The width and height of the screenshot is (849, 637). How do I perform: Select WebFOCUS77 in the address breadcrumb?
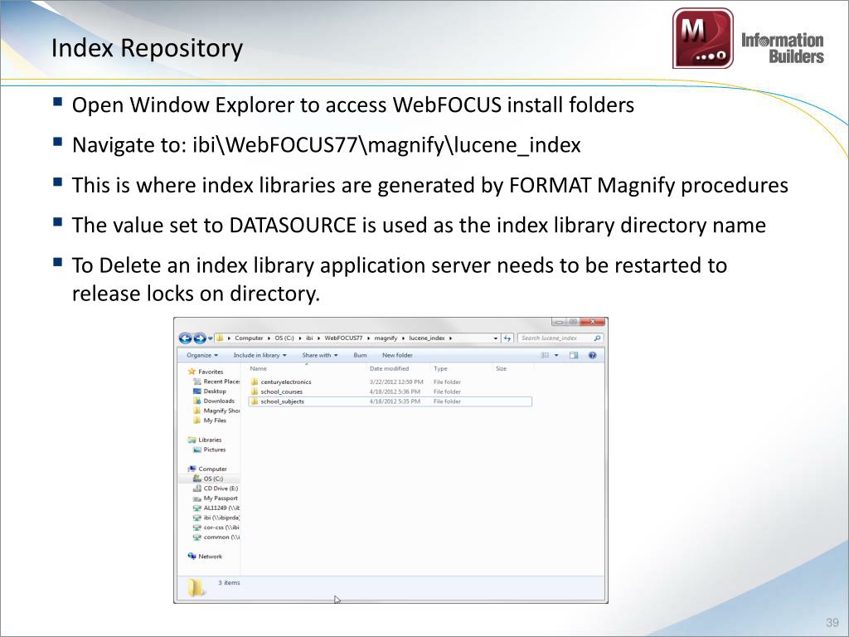point(343,338)
